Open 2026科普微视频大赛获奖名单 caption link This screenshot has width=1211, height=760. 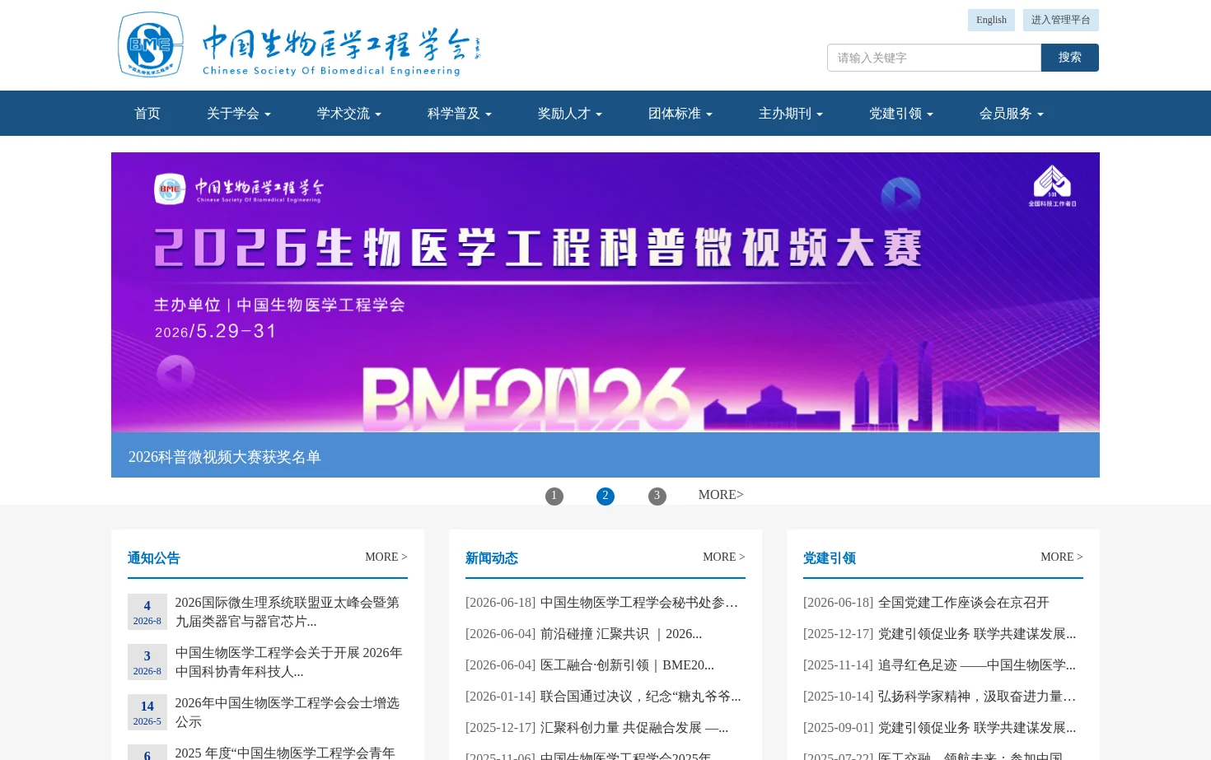224,457
